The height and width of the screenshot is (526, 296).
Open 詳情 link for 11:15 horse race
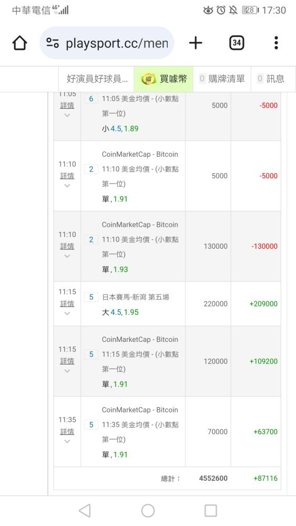(67, 304)
